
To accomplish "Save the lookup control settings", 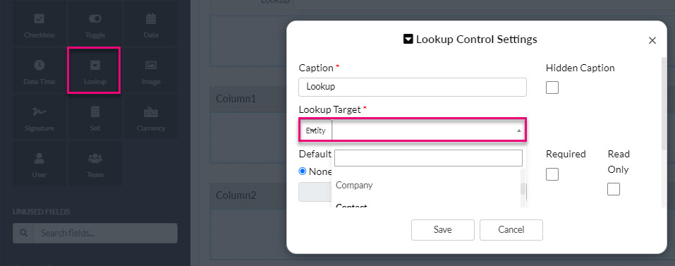I will [442, 230].
